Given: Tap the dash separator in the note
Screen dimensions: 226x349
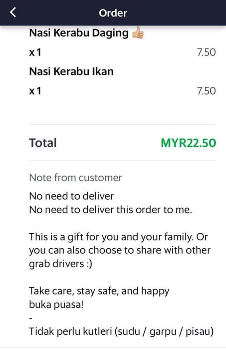Looking at the screenshot, I should 31,318.
